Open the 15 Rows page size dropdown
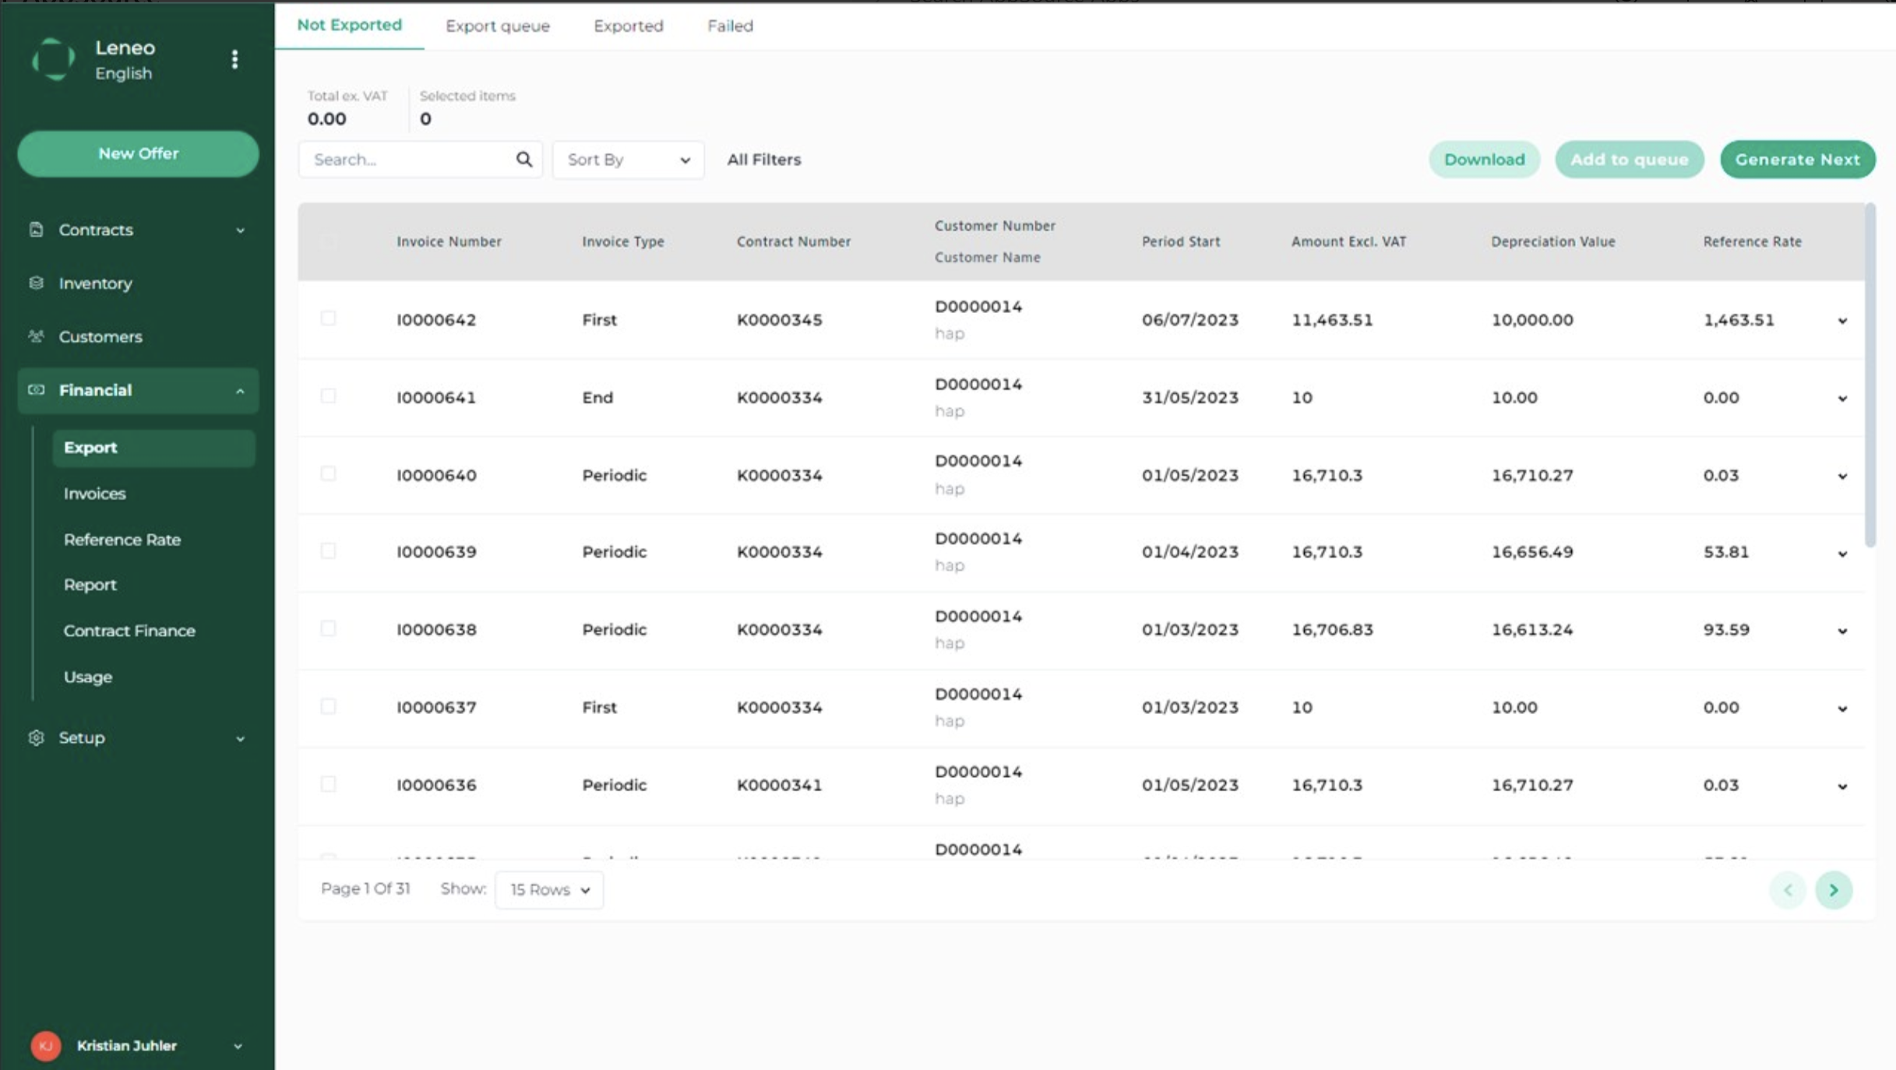Screen dimensions: 1896x1070 coord(549,889)
